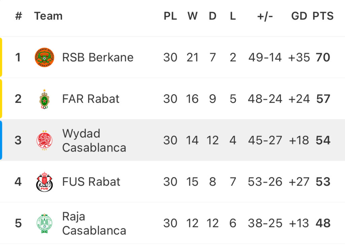Click the Raja Casablanca team name
Screen dimensions: 345x245
[94, 223]
